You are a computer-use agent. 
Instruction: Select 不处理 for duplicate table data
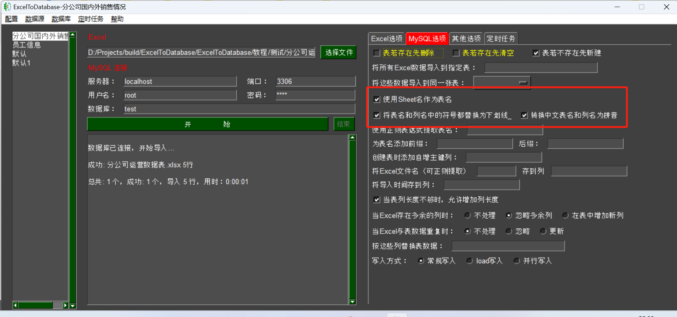click(x=468, y=232)
